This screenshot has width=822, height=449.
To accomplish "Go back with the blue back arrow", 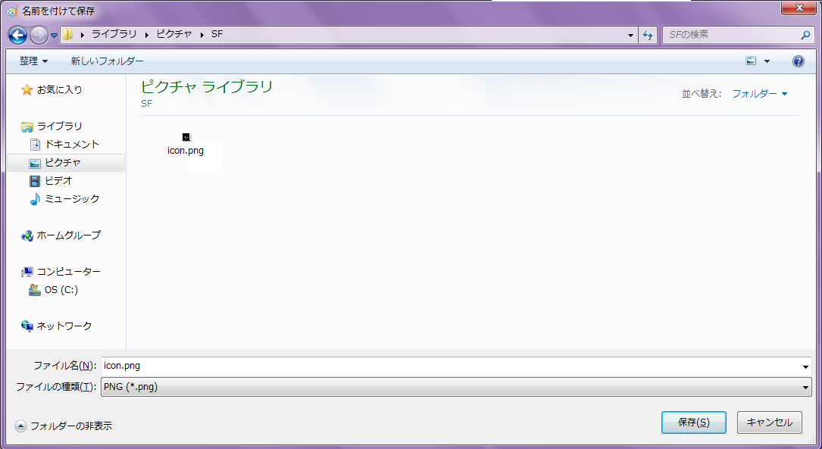I will [x=17, y=35].
